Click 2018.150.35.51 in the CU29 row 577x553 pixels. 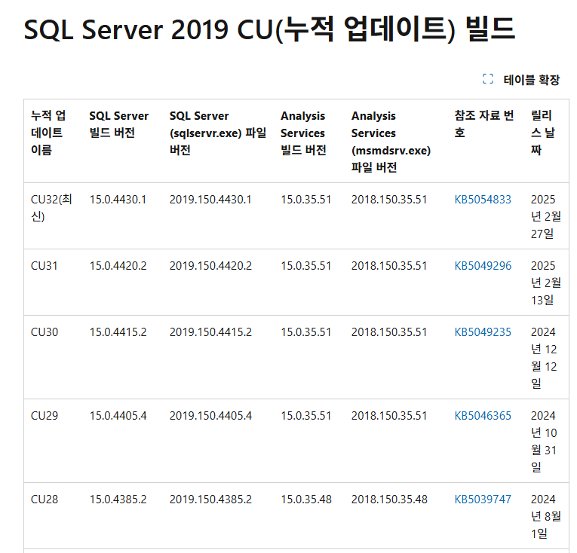coord(389,416)
